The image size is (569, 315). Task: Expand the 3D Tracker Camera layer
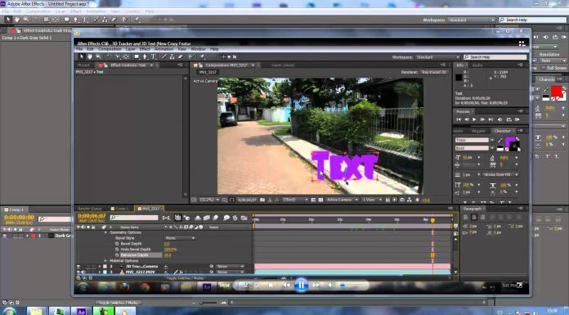click(x=101, y=266)
